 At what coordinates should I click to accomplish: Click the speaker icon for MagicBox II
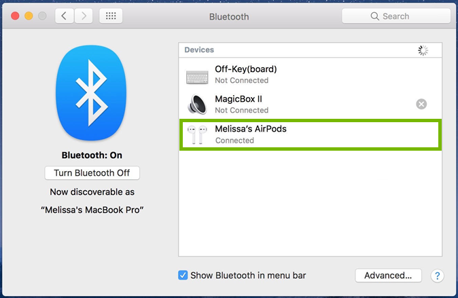coord(197,105)
